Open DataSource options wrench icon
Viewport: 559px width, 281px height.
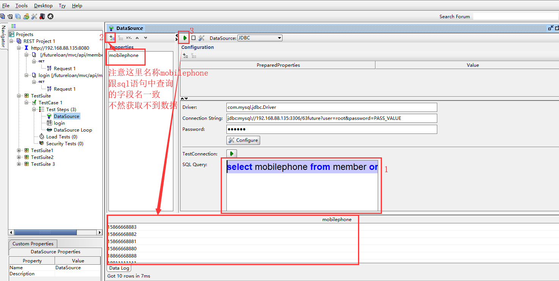[x=201, y=38]
